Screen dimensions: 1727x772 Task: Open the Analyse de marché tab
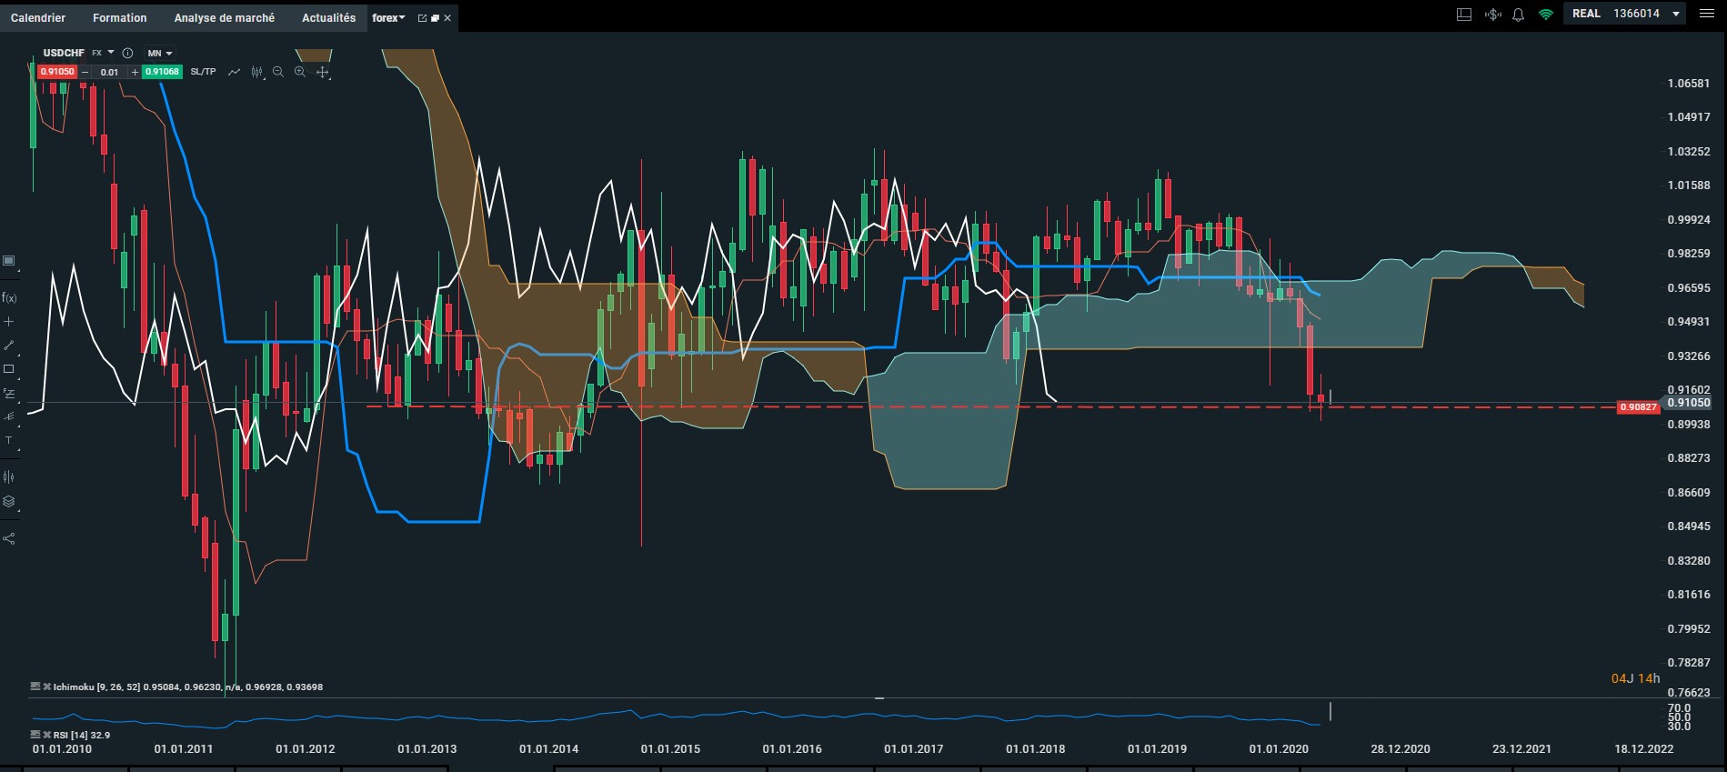(225, 17)
